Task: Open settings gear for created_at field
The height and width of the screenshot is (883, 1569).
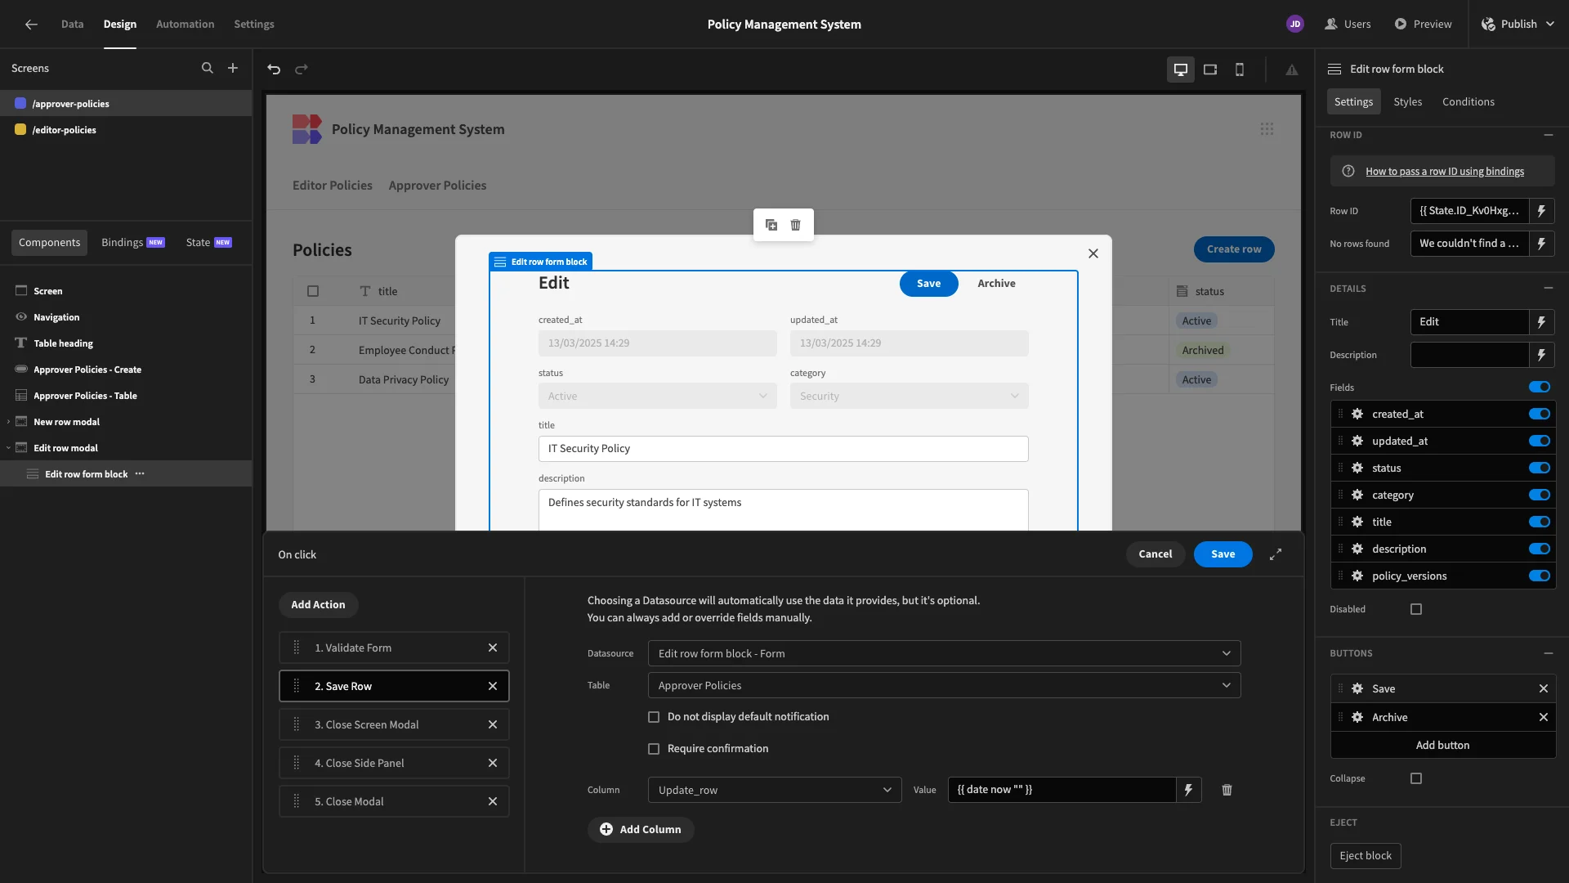Action: (x=1357, y=415)
